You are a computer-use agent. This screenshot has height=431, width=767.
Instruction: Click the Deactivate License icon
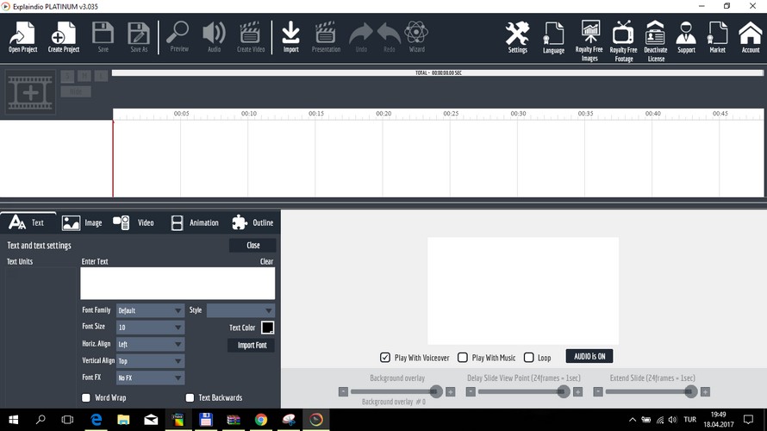656,41
